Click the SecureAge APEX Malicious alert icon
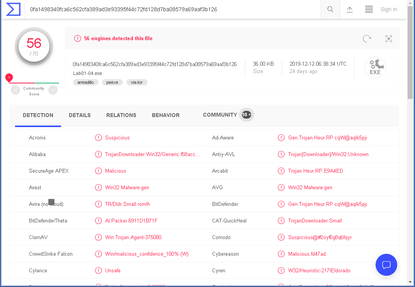 [98, 171]
